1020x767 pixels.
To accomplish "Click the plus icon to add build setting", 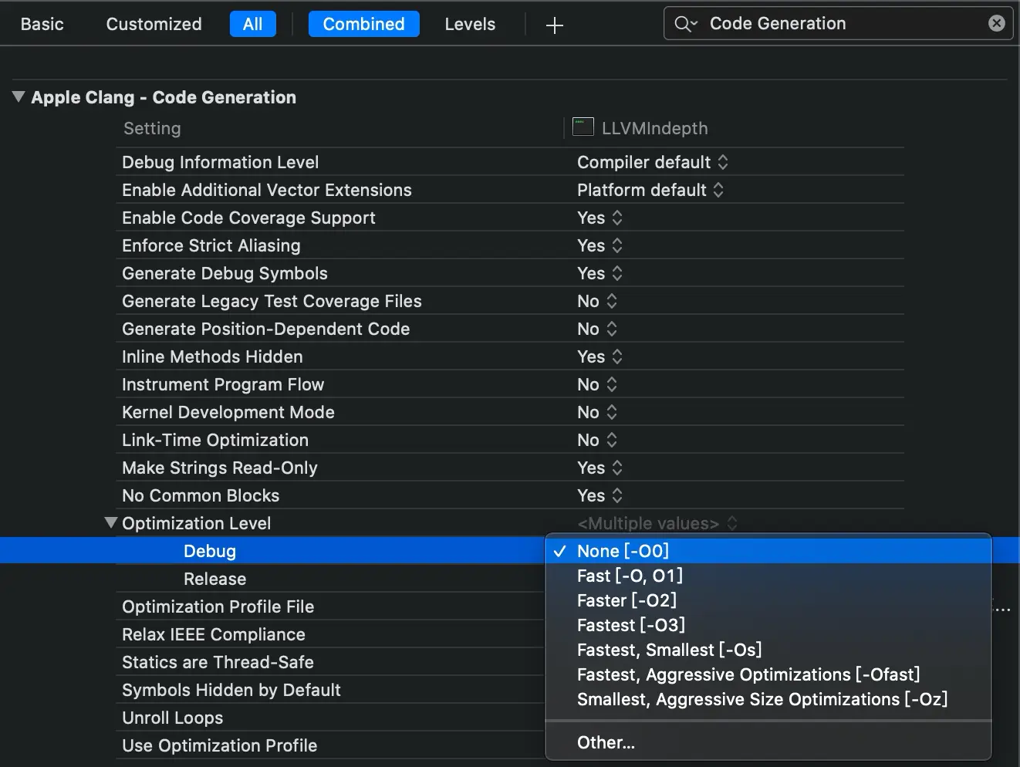I will click(x=554, y=25).
